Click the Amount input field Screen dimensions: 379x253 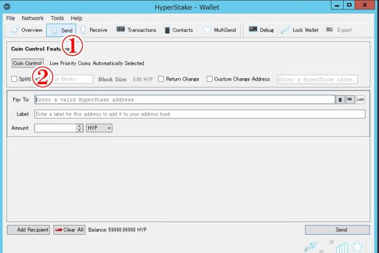point(55,128)
